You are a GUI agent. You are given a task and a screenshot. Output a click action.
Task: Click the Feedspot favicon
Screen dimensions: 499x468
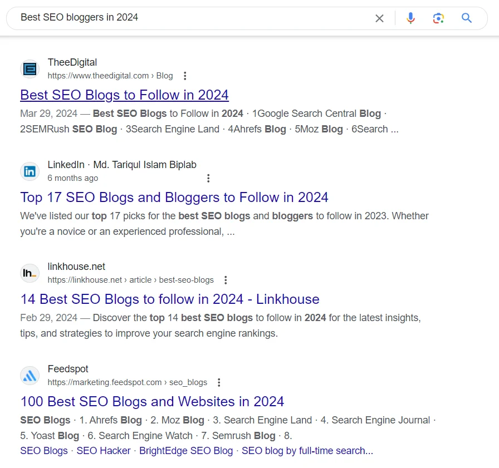30,376
